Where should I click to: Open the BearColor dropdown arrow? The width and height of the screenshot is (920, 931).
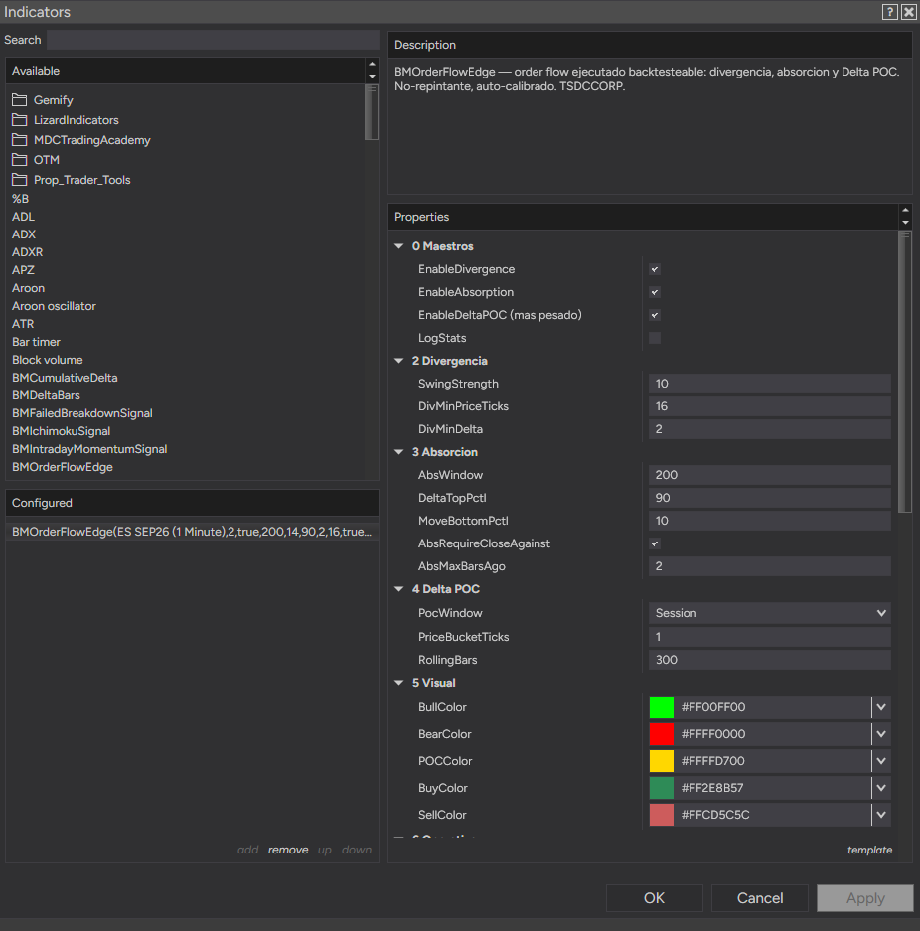point(881,734)
